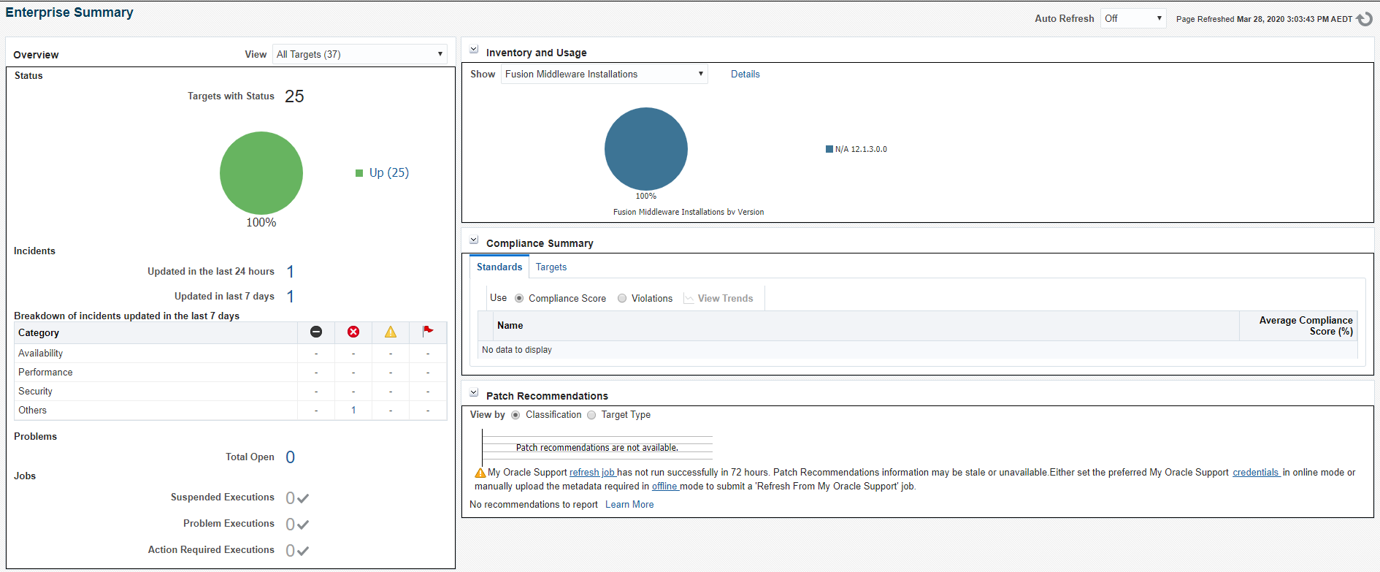1380x572 pixels.
Task: Select the Target Type radio button
Action: point(591,415)
